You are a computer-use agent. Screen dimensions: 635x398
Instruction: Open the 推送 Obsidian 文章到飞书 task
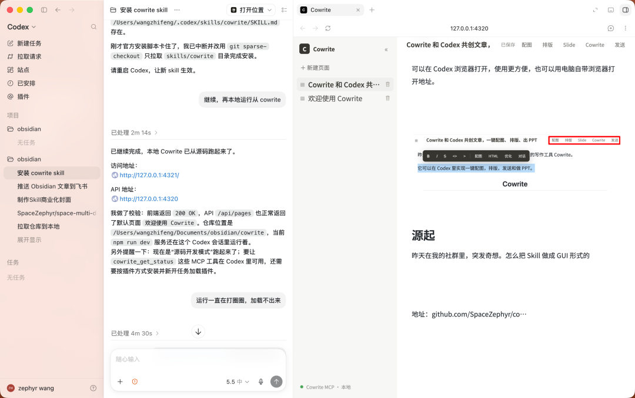(x=52, y=187)
